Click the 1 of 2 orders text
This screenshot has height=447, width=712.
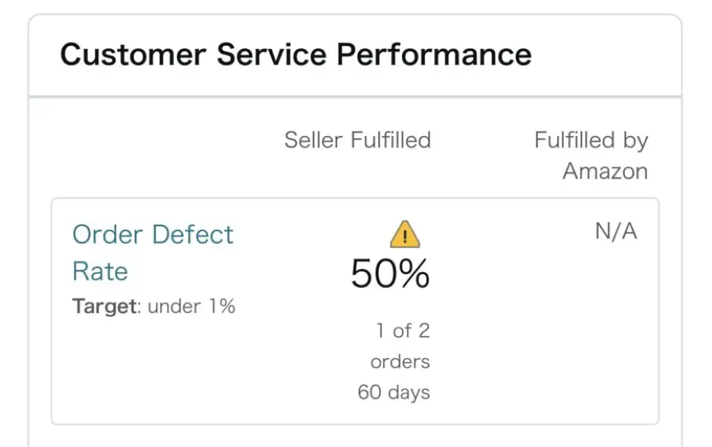(x=400, y=346)
